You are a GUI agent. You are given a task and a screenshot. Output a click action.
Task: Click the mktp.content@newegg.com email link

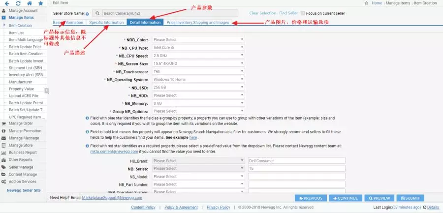pyautogui.click(x=114, y=152)
